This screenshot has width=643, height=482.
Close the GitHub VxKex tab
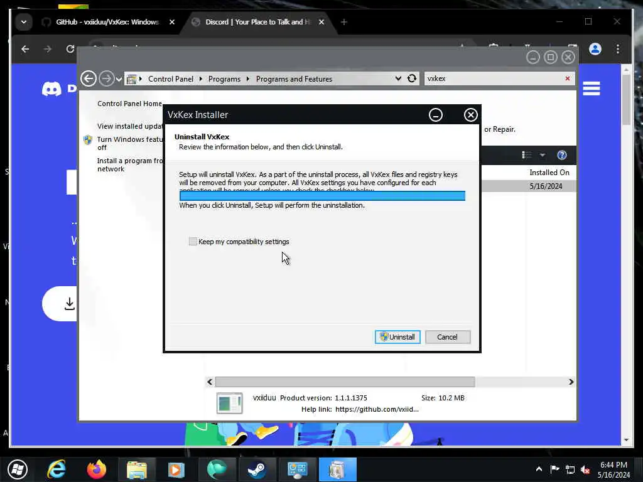pos(172,22)
